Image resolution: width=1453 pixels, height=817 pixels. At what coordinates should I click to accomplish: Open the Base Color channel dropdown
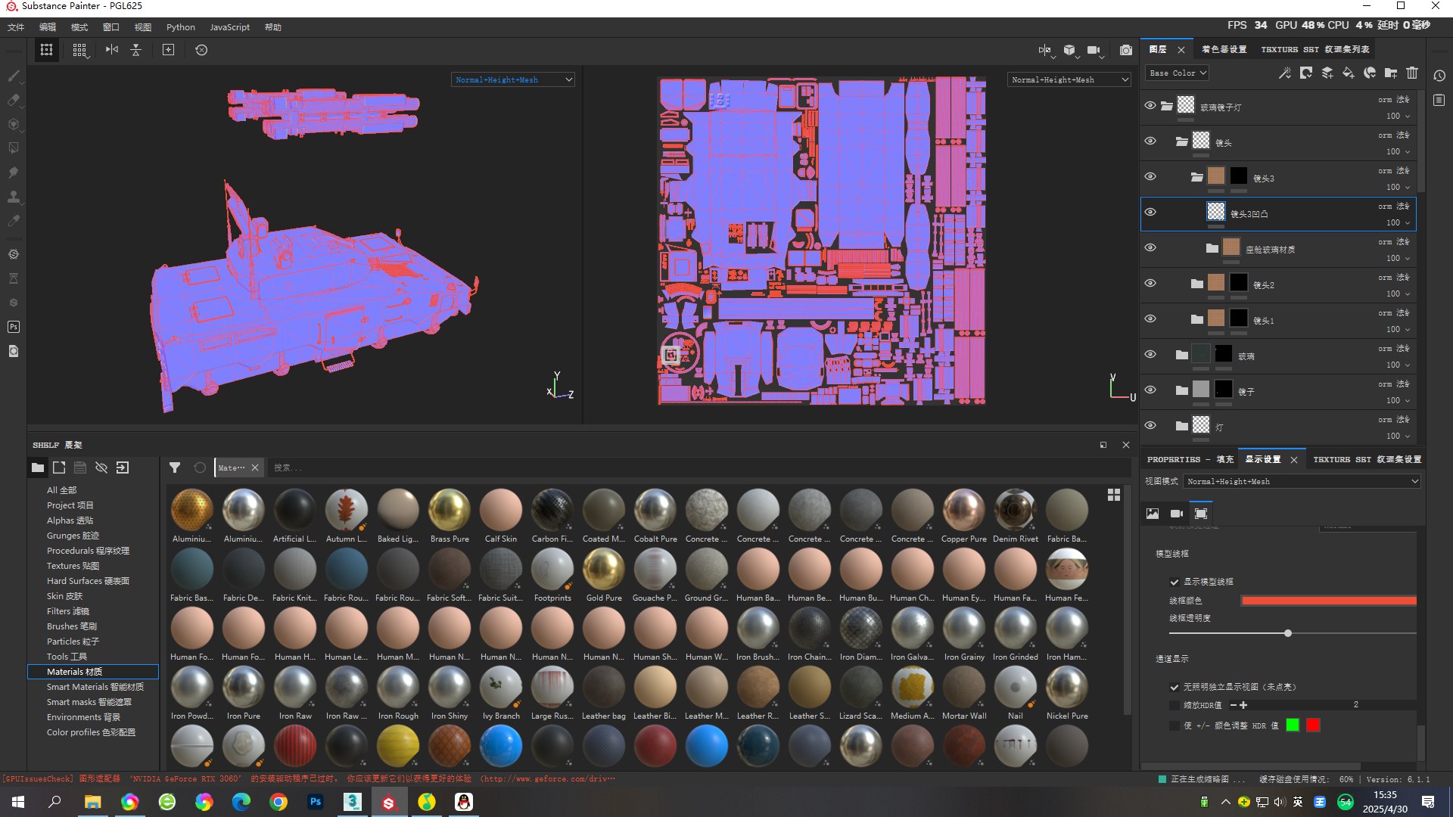click(x=1177, y=73)
